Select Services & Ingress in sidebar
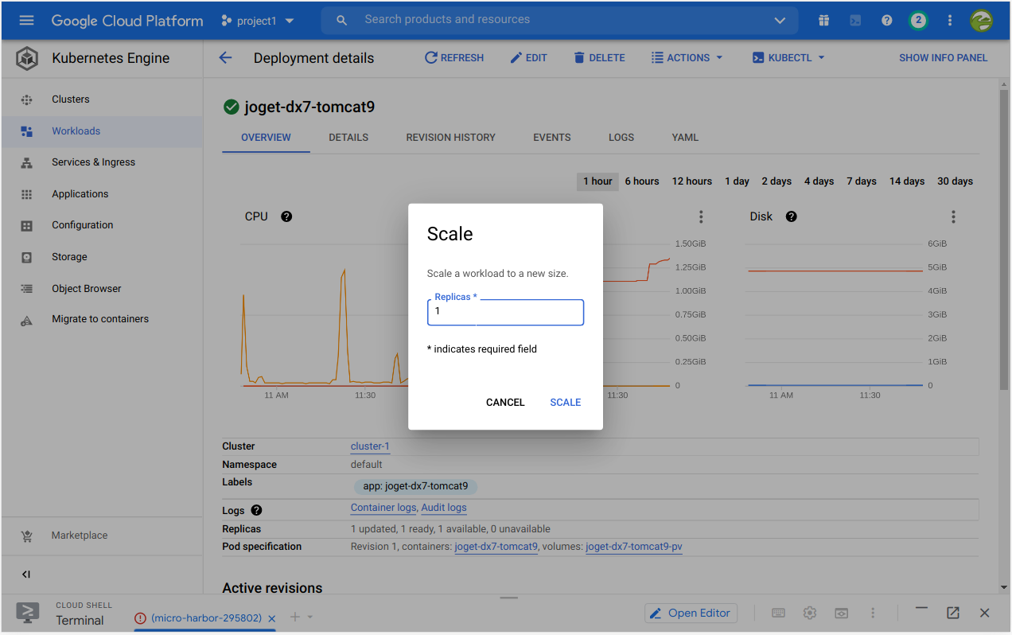This screenshot has height=635, width=1012. pos(93,162)
